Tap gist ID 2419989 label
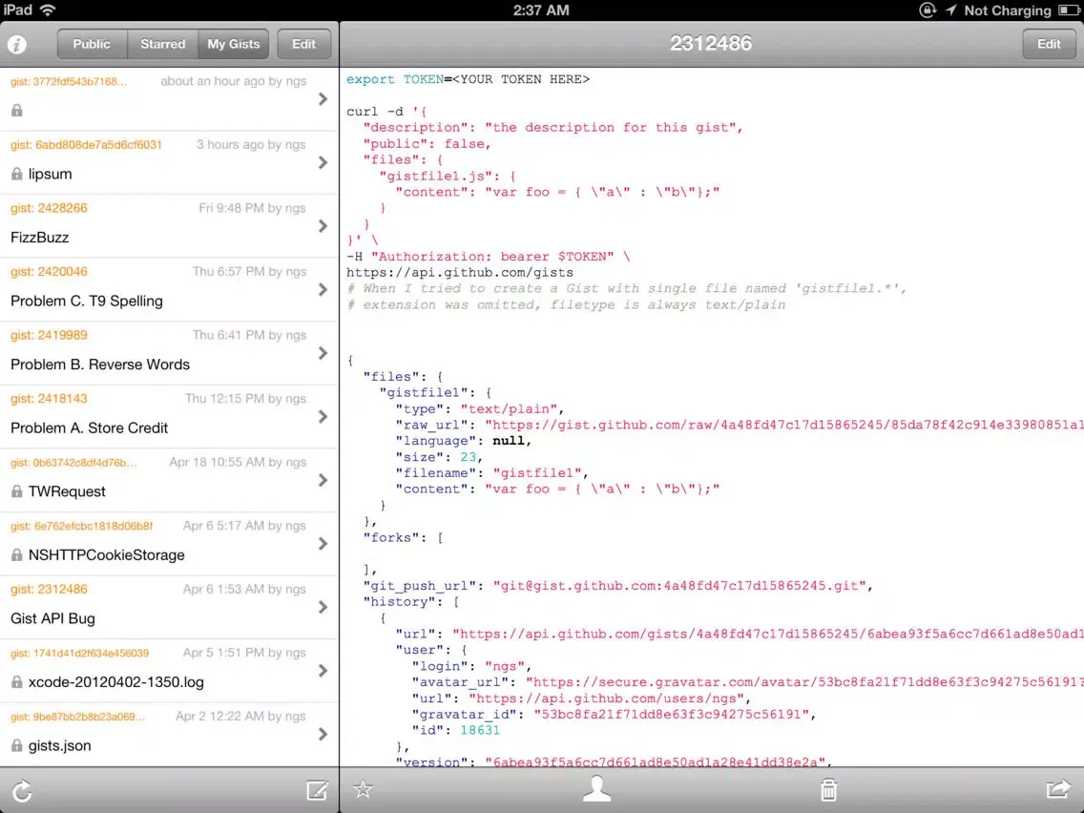 [49, 335]
